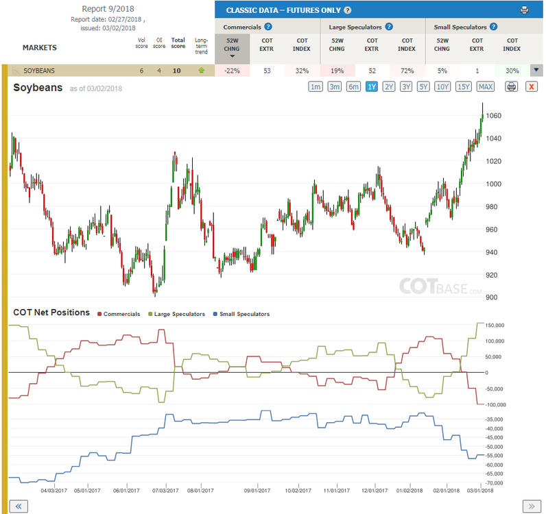Image resolution: width=546 pixels, height=514 pixels.
Task: Sort by Small Speculators 52W CHNG column
Action: pyautogui.click(x=442, y=45)
